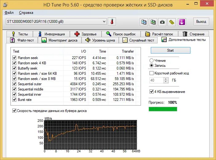Click the 68.512 мс time value

click(x=98, y=79)
